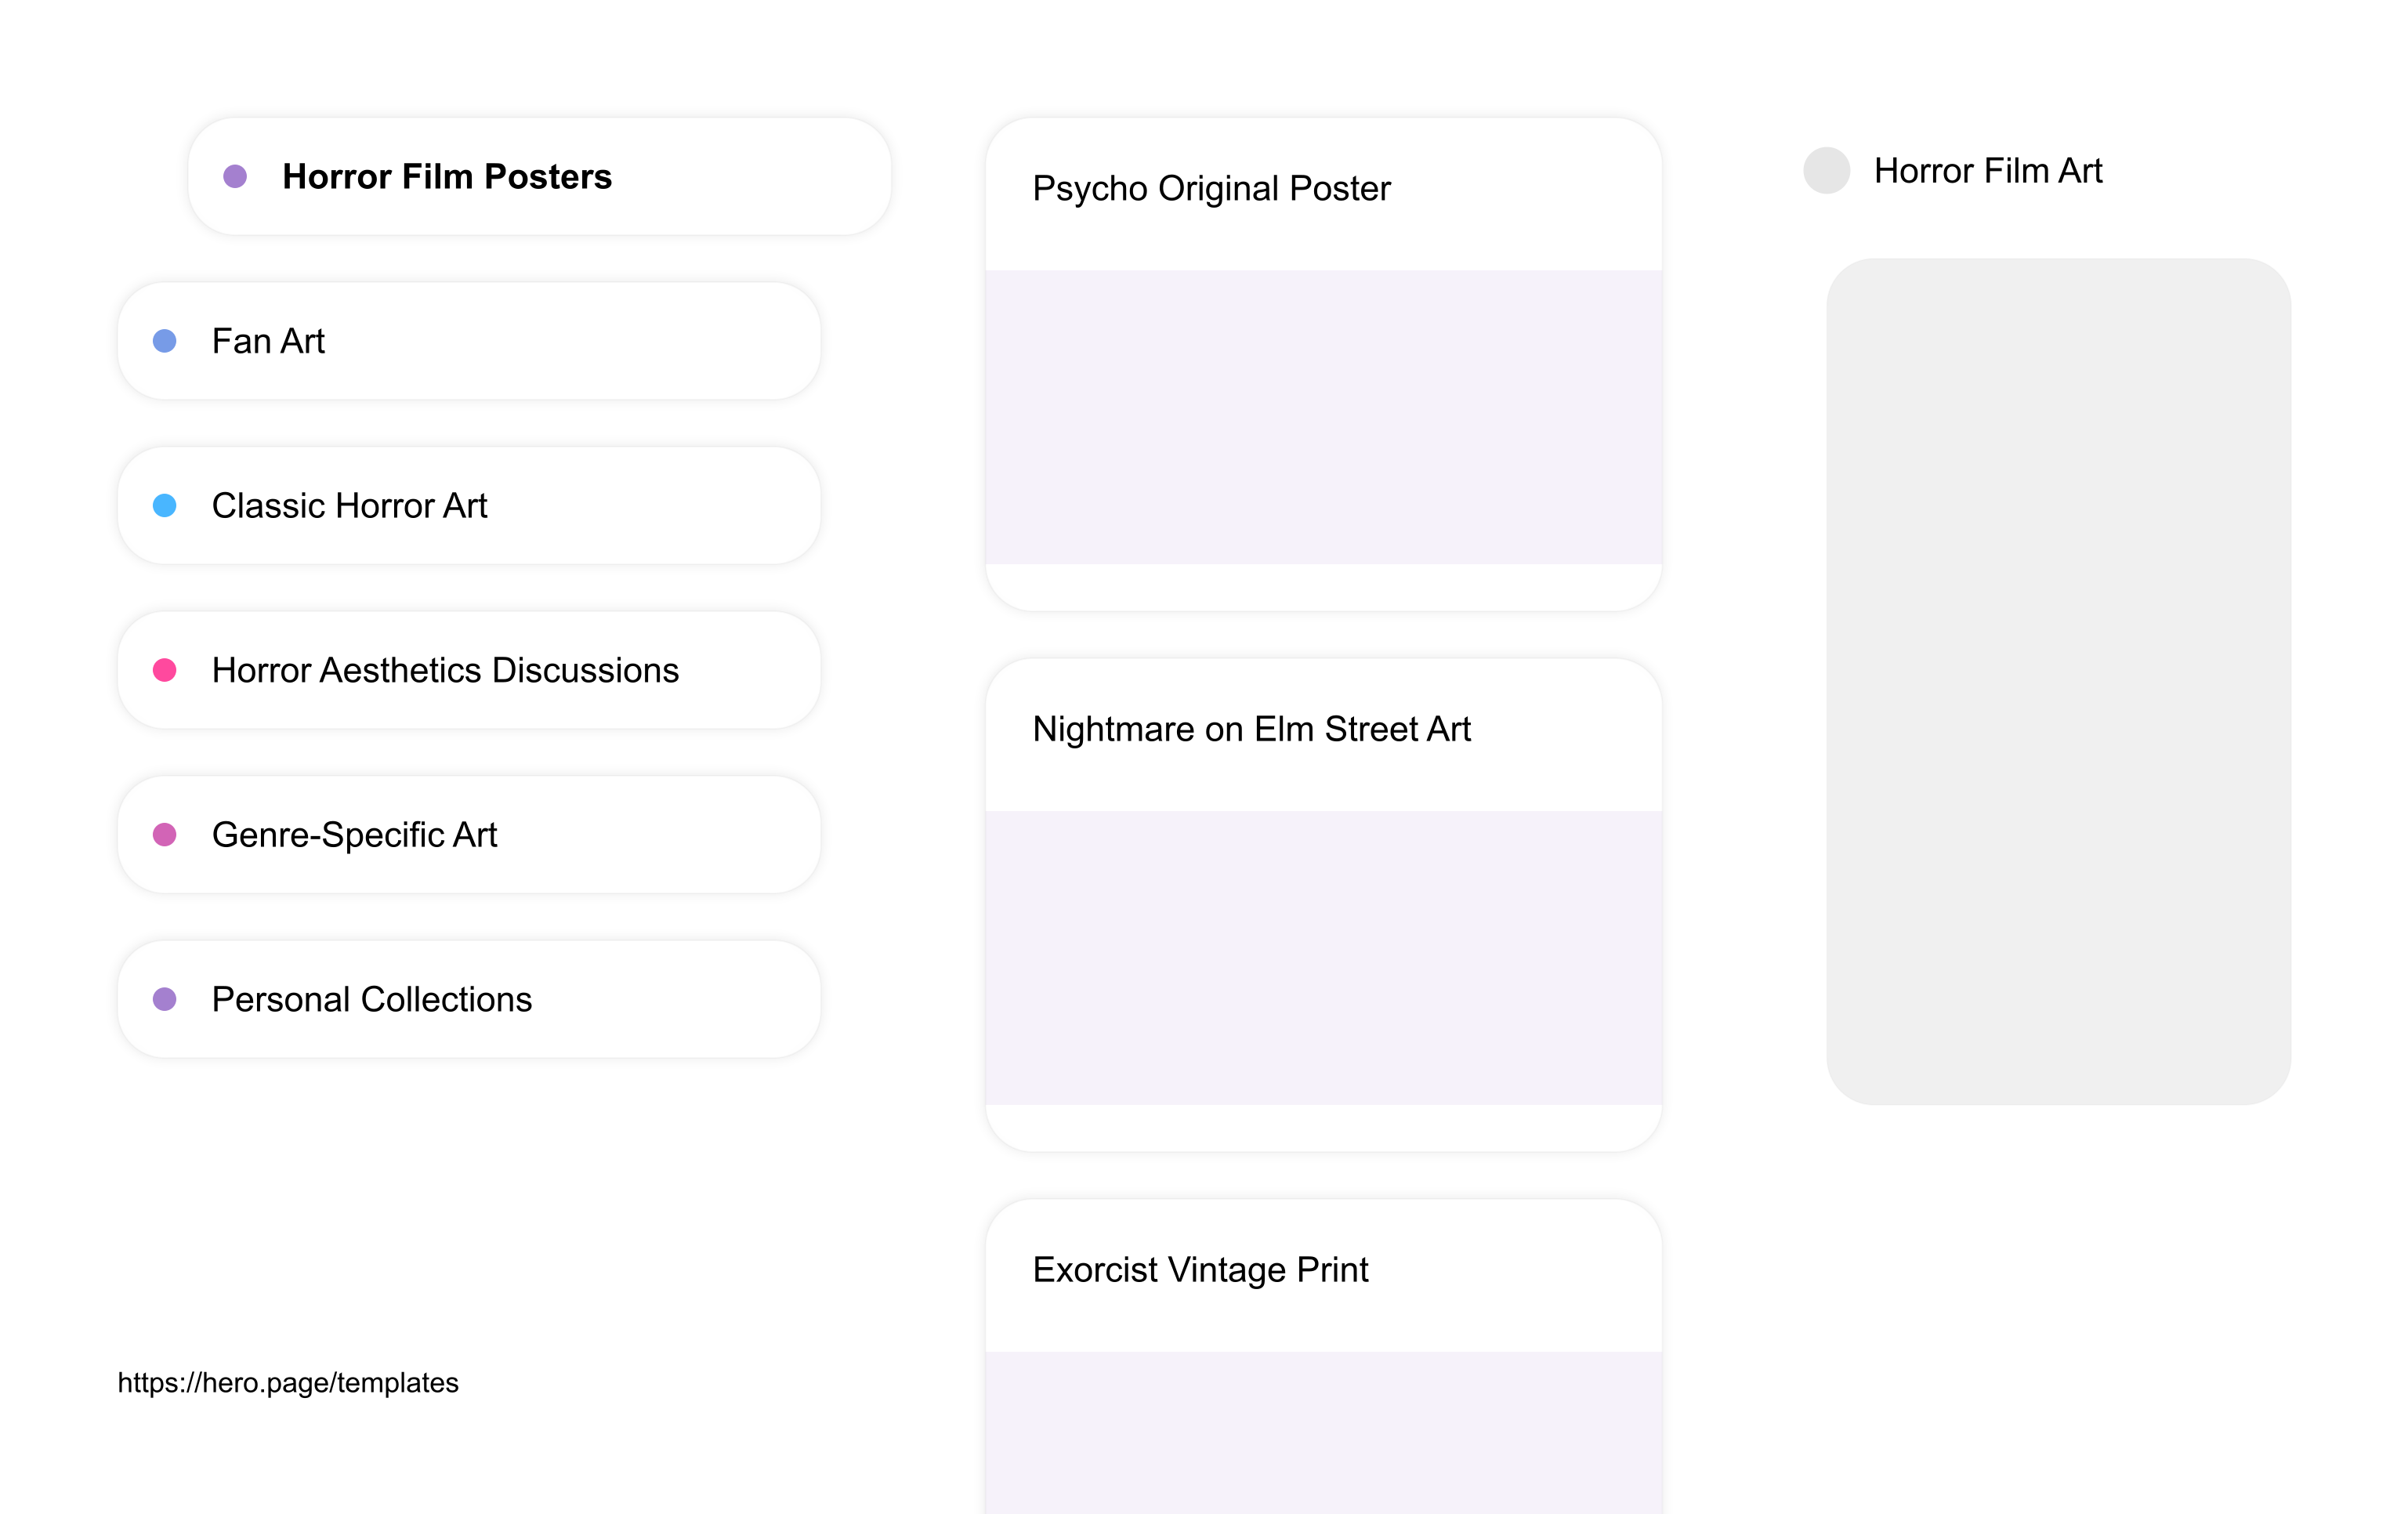Open Horror Aesthetics Discussions section
This screenshot has height=1514, width=2408.
[469, 670]
